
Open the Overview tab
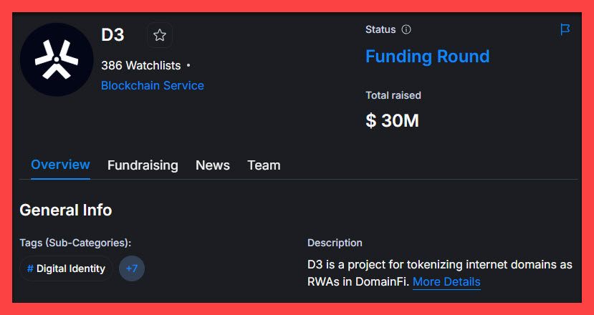tap(61, 165)
